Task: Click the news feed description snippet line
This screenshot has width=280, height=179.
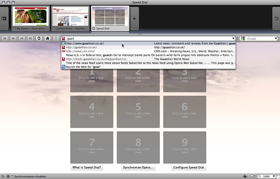Action: point(151,63)
